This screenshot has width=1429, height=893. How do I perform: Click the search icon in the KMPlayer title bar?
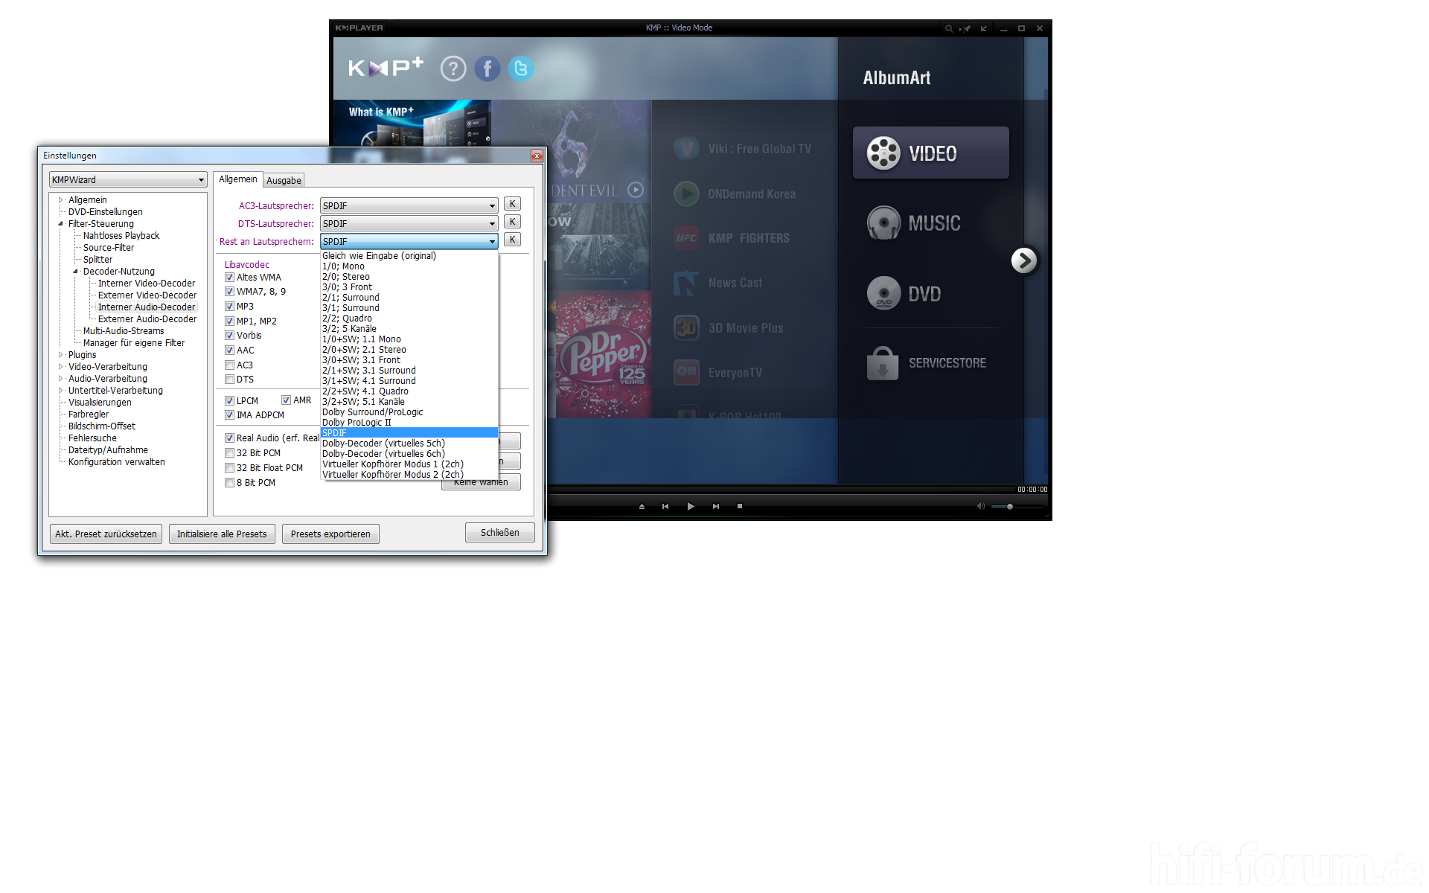tap(949, 28)
